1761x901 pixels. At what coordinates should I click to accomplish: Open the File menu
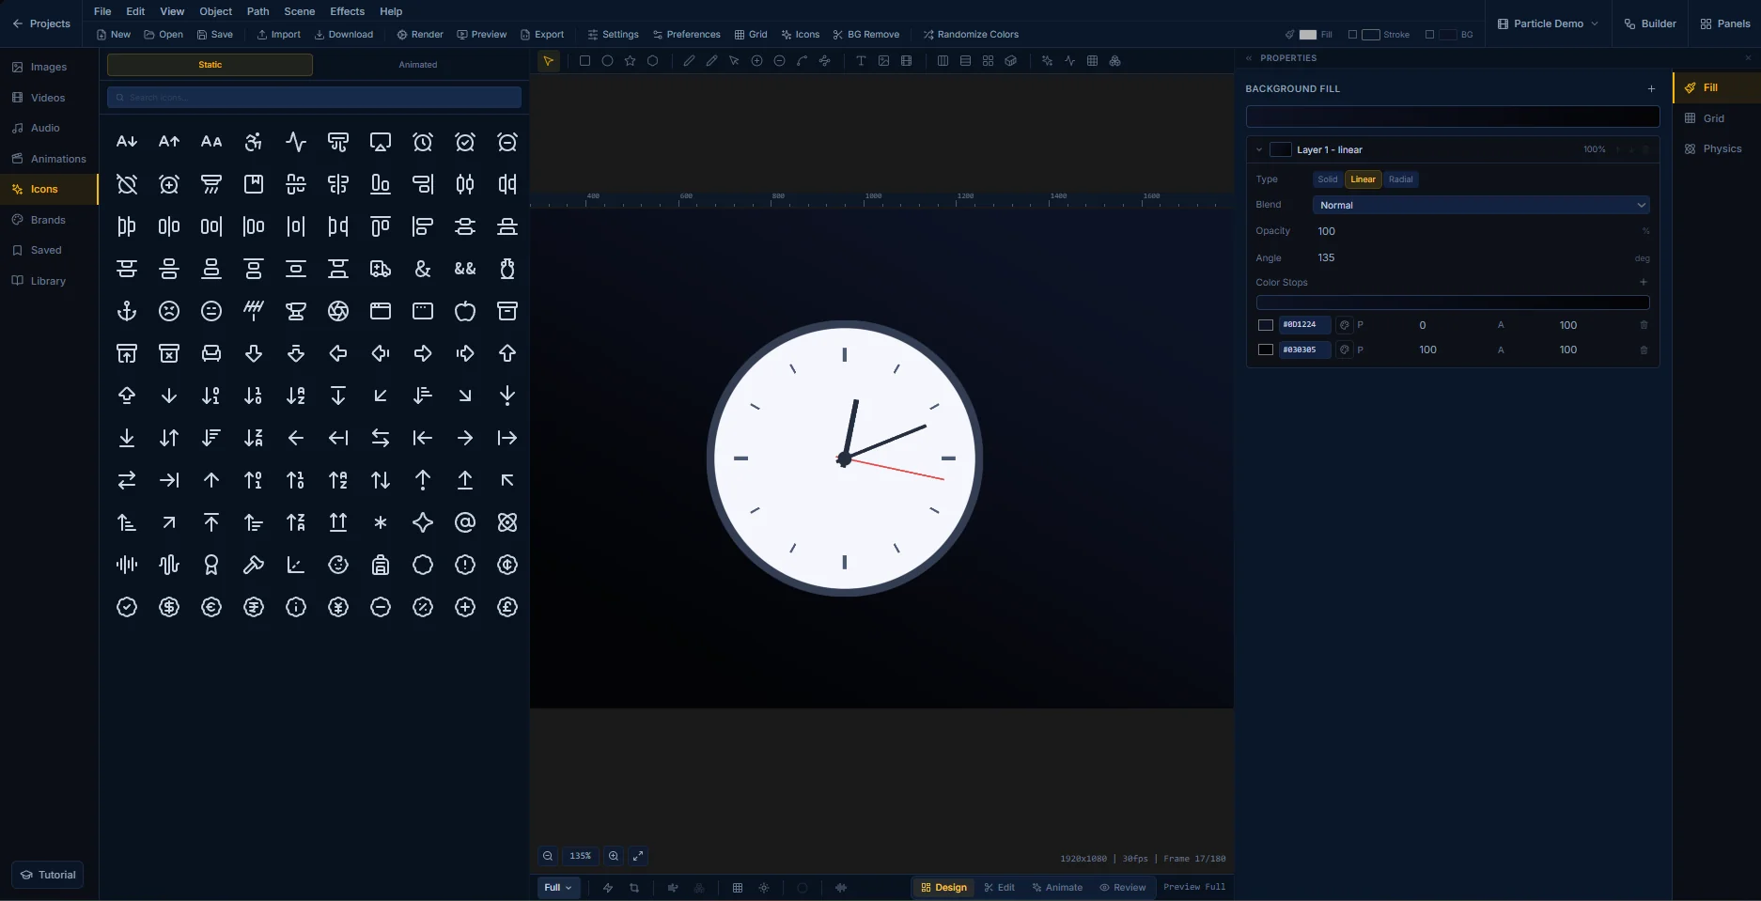point(102,11)
